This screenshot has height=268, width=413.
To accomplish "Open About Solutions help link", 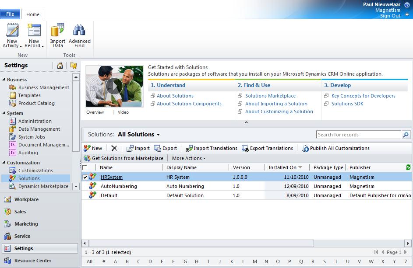I will (x=175, y=96).
